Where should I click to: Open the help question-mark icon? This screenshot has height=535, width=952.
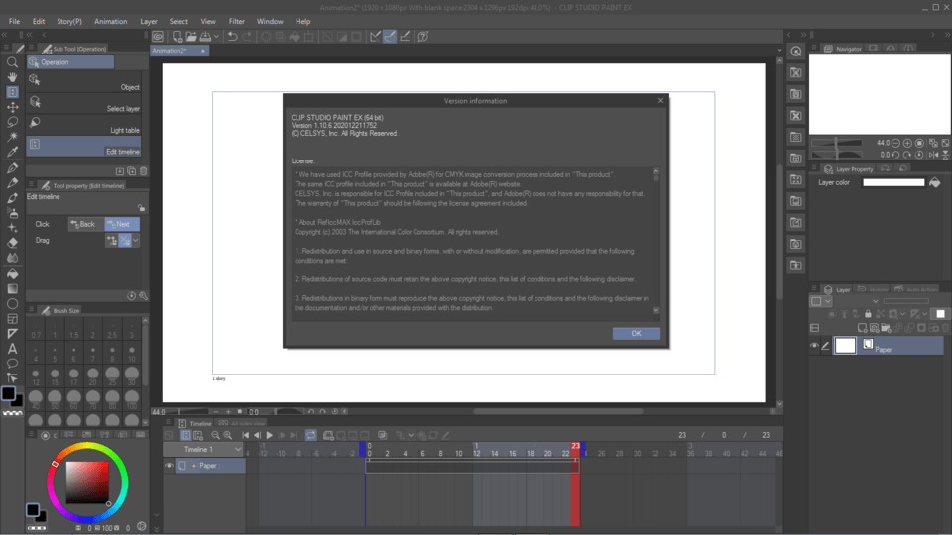pyautogui.click(x=423, y=37)
